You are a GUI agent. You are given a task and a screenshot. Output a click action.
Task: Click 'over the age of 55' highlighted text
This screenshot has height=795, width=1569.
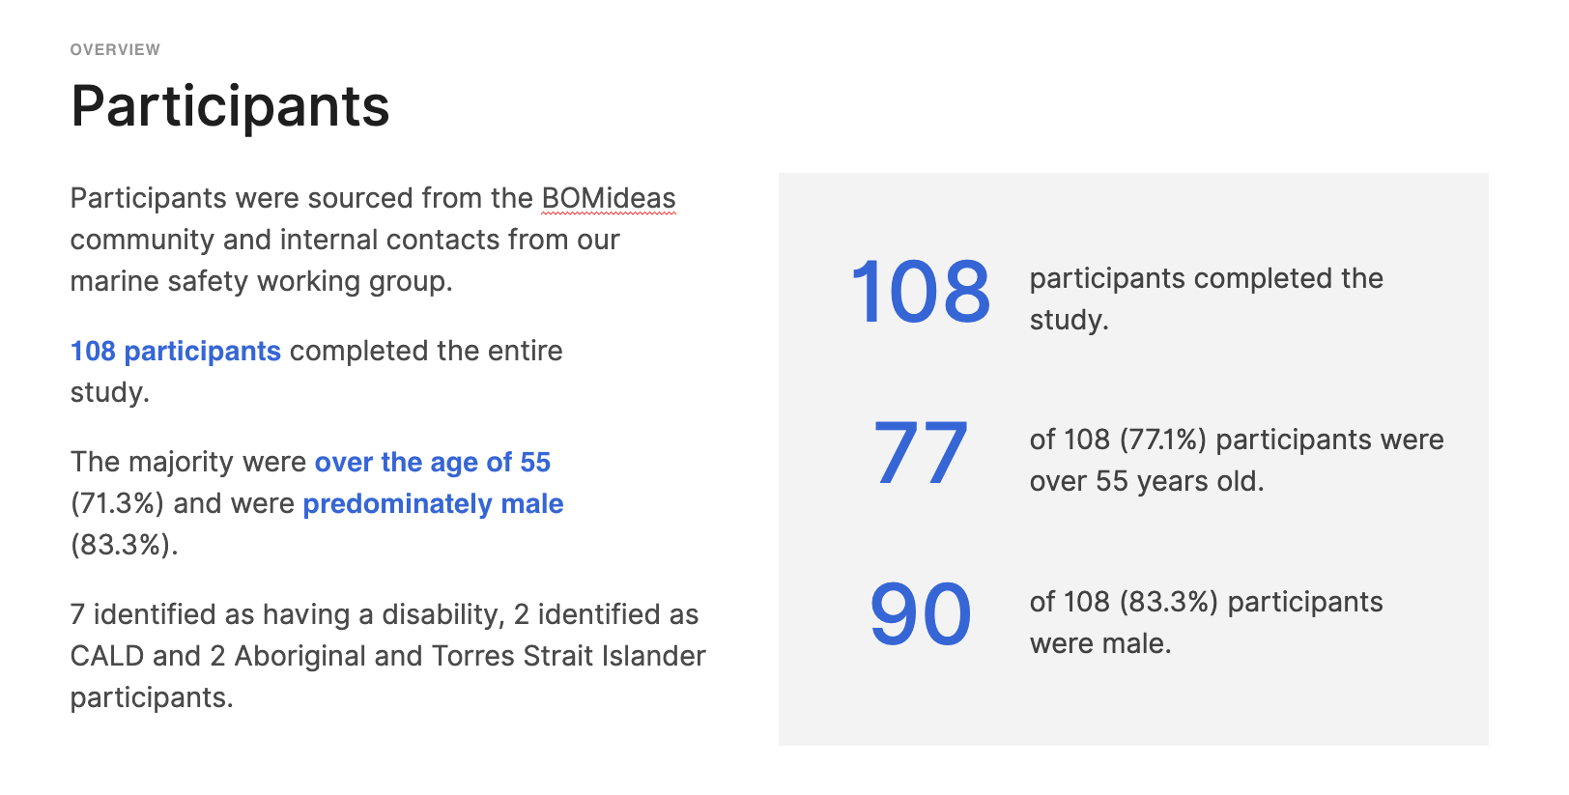click(x=433, y=462)
